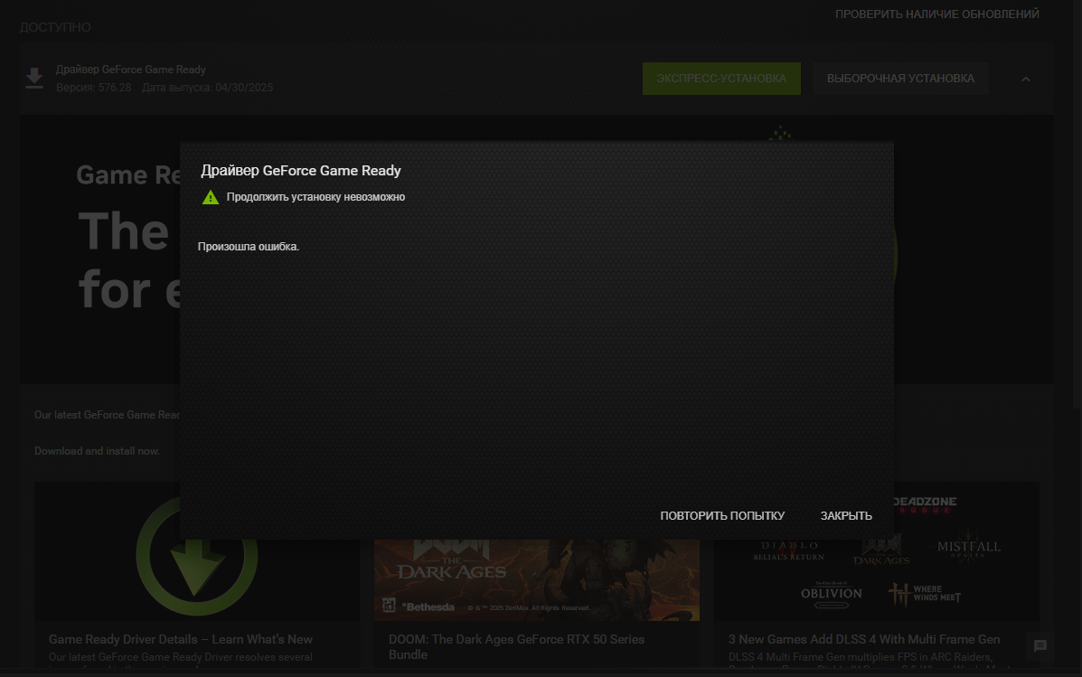1082x677 pixels.
Task: Collapse the driver panel with chevron arrow
Action: [1025, 80]
